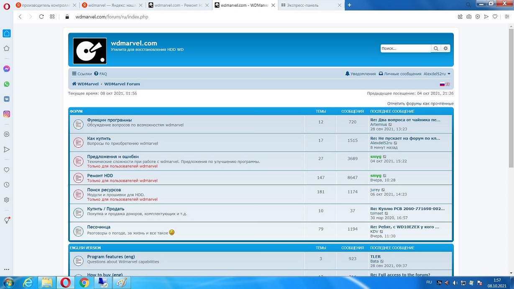Open advanced search gear icon
Image resolution: width=514 pixels, height=289 pixels.
click(x=446, y=48)
